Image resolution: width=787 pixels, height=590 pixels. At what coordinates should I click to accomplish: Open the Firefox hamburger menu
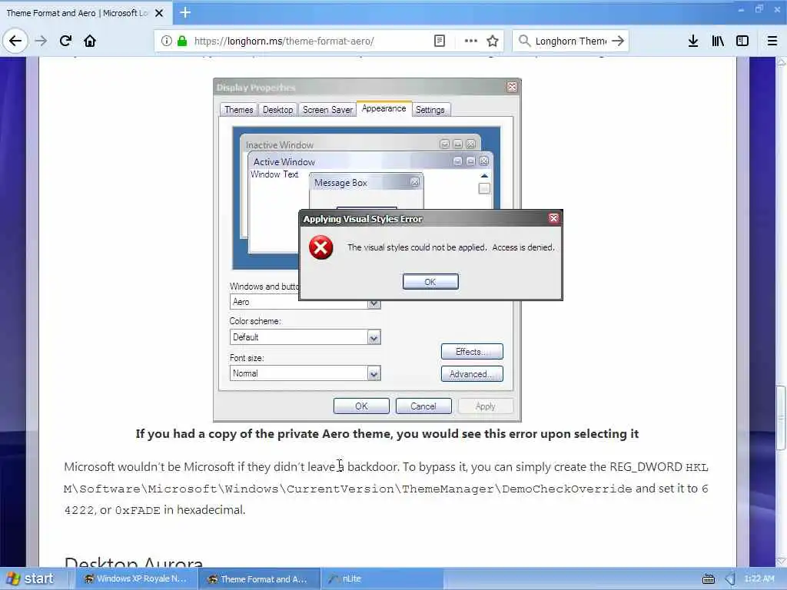pyautogui.click(x=772, y=41)
